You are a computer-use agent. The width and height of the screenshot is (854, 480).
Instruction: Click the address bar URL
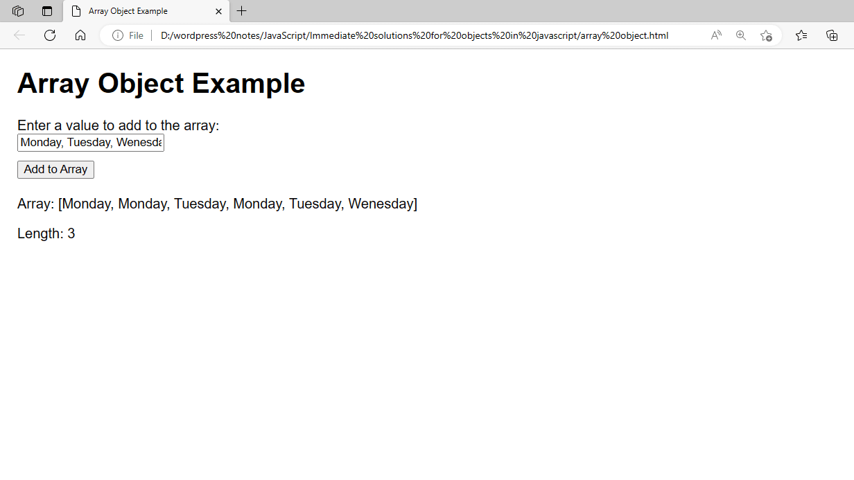point(415,35)
